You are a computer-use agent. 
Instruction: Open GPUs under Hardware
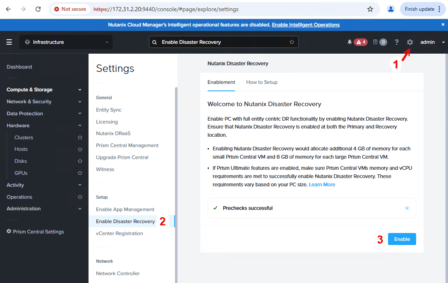coord(21,173)
